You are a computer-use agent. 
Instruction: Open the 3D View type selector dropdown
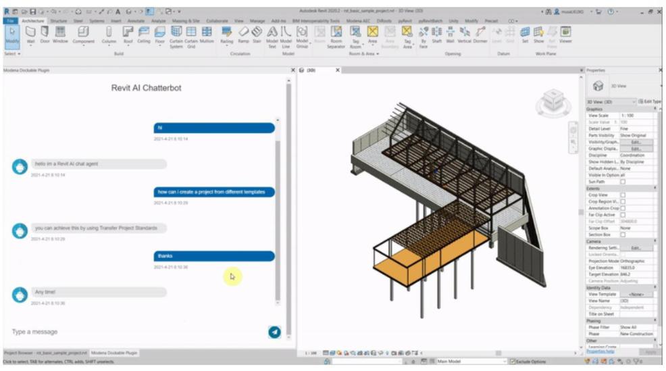tap(611, 102)
